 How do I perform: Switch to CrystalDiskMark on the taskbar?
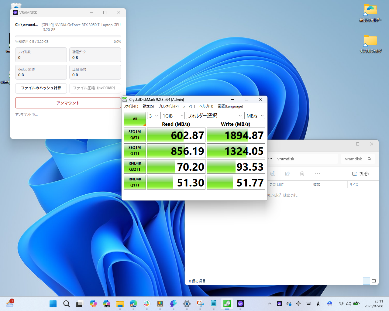point(227,304)
